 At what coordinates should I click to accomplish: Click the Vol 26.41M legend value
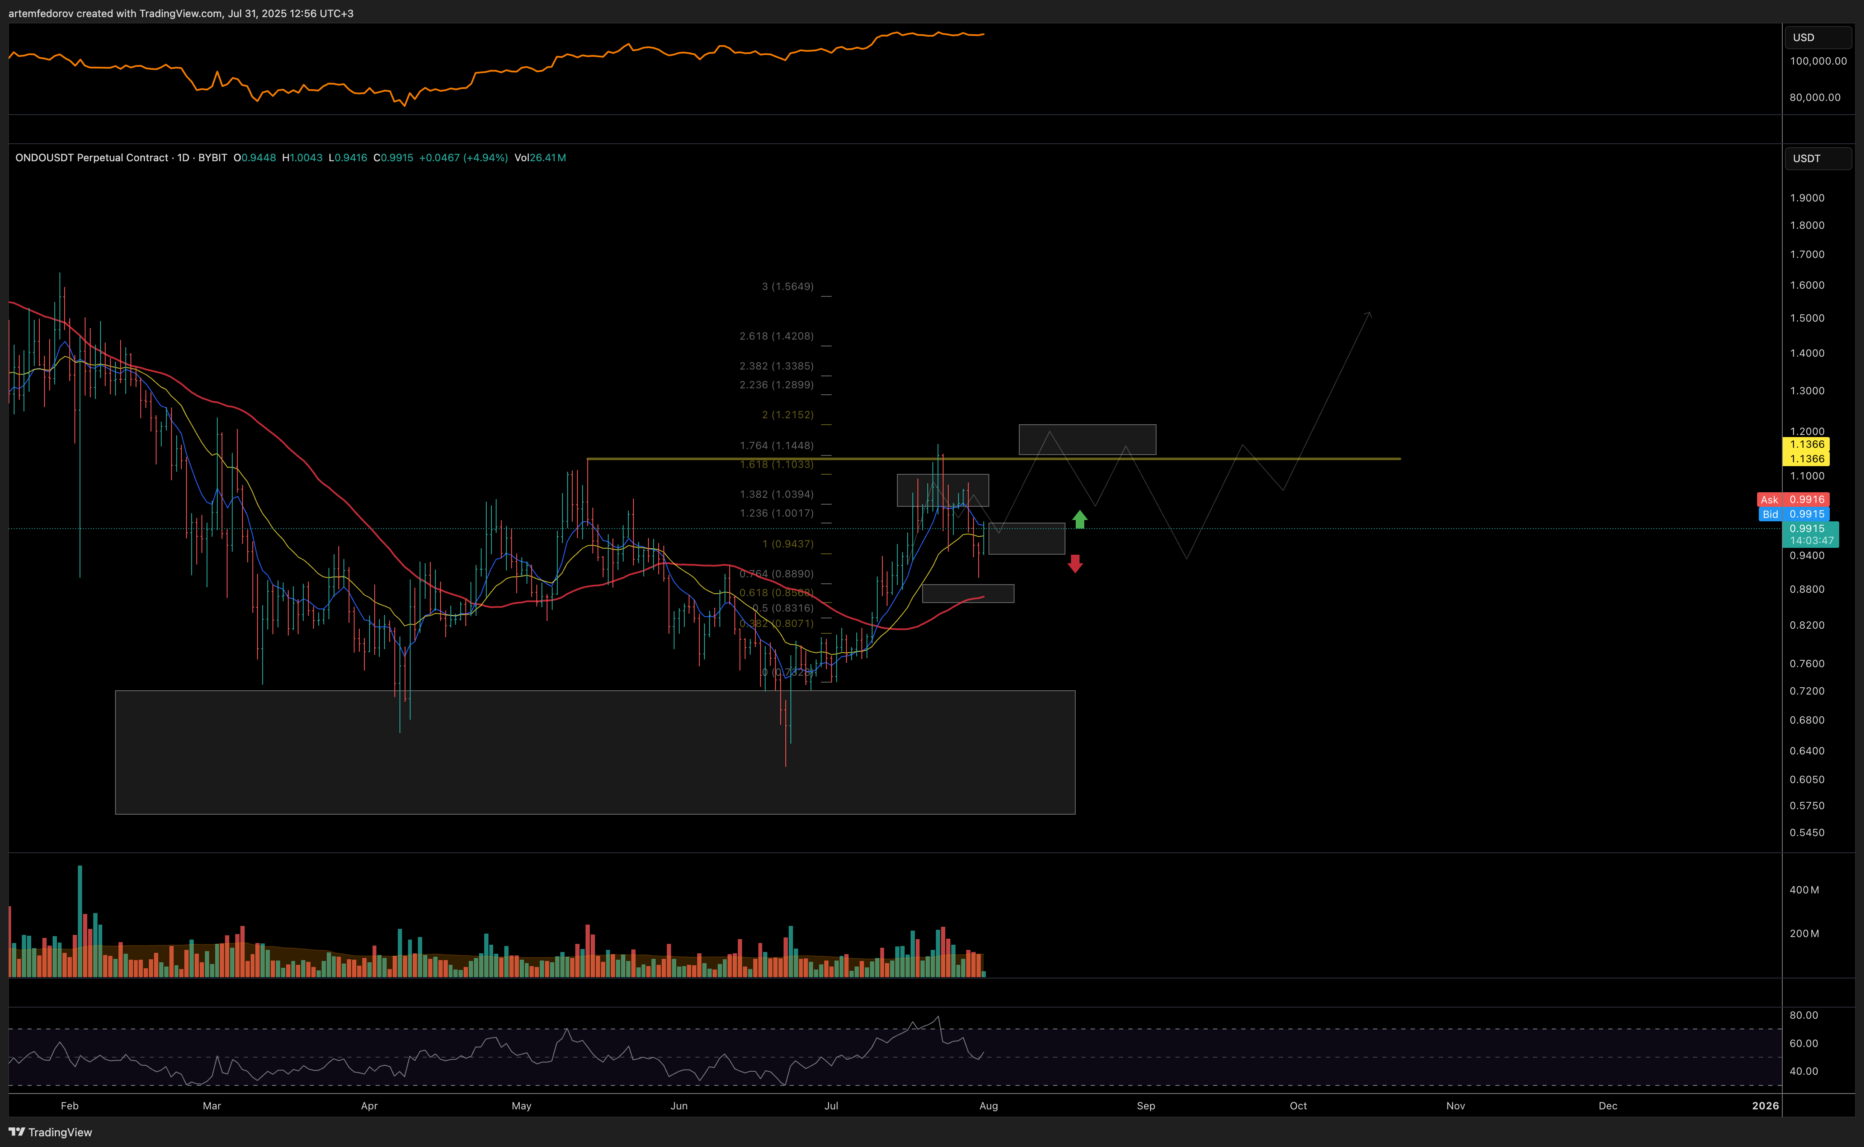[x=540, y=158]
